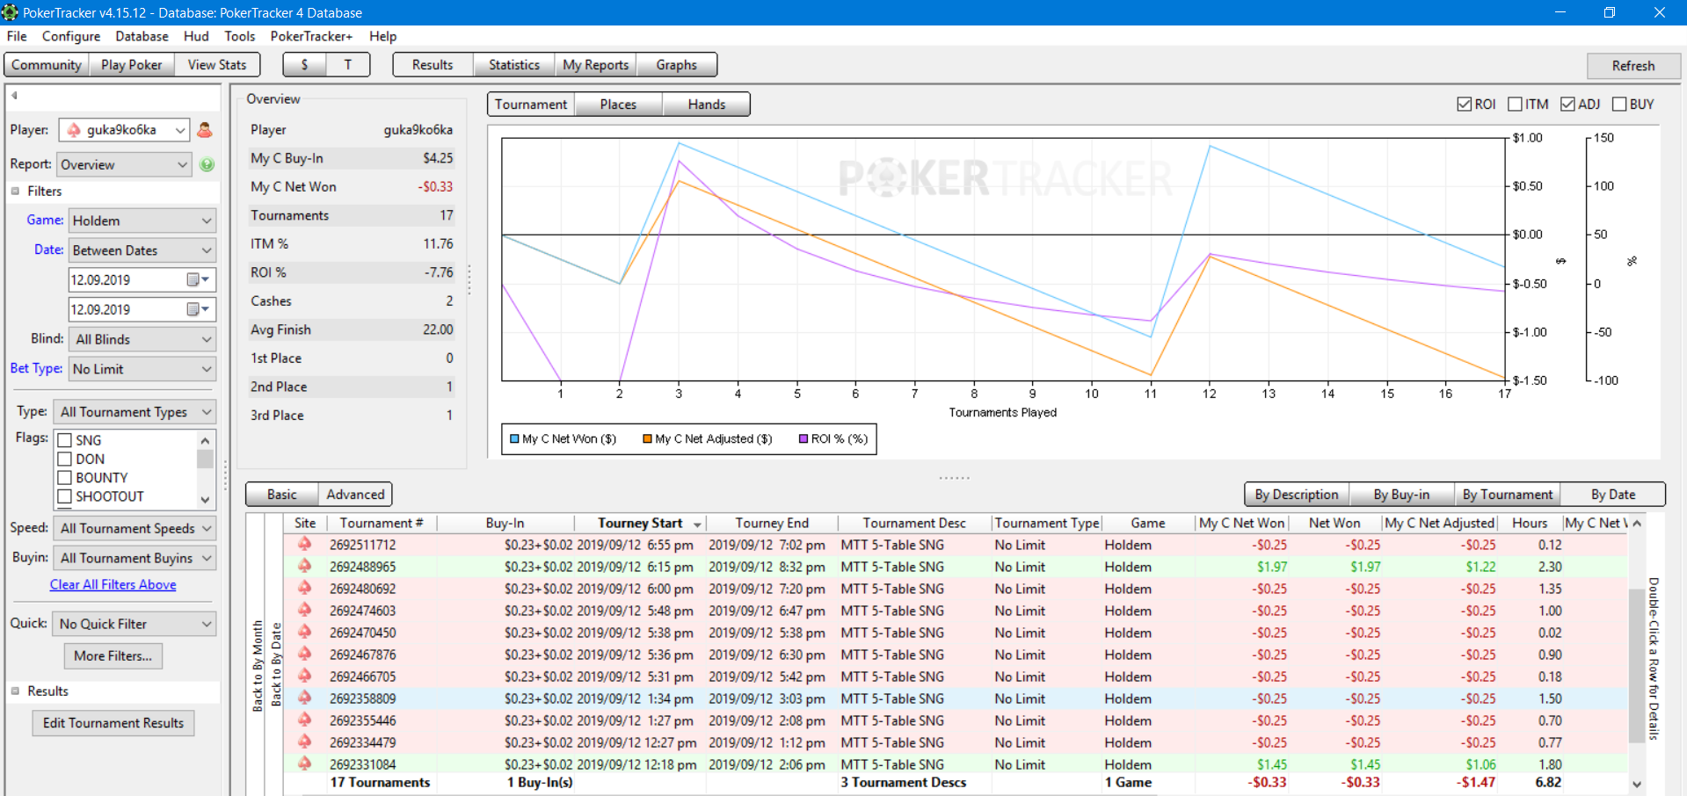Click the green report status icon next to Overview
The width and height of the screenshot is (1687, 796).
(207, 164)
